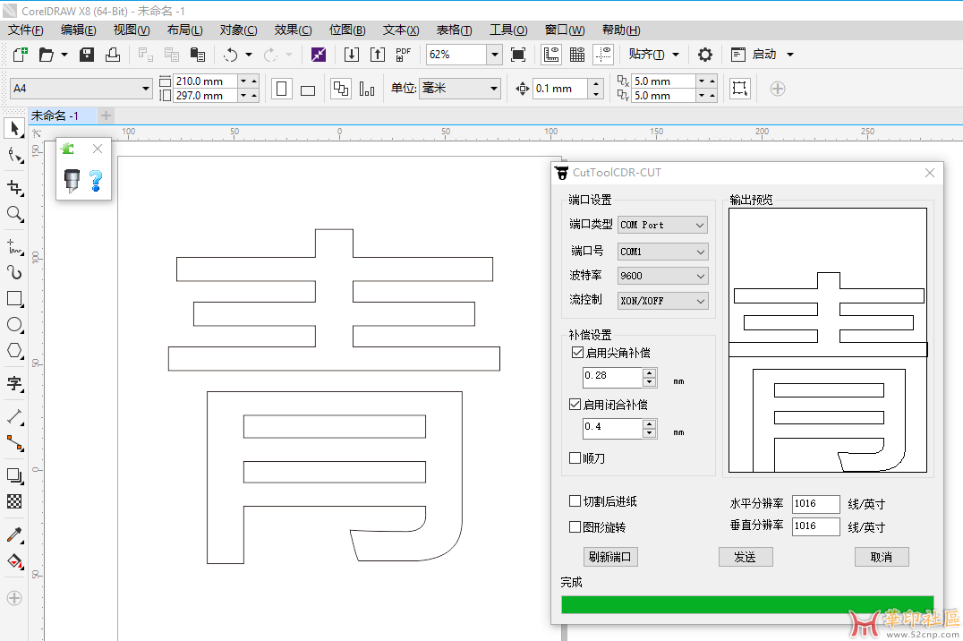This screenshot has width=963, height=641.
Task: Choose the Ellipse tool
Action: [14, 325]
